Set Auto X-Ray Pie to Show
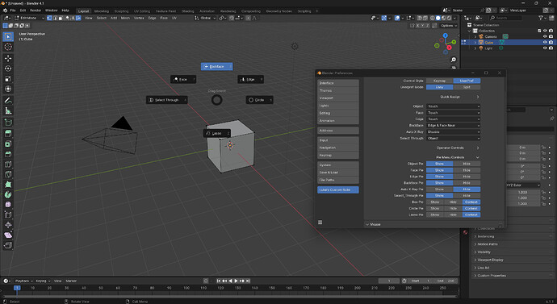The image size is (557, 304). (439, 189)
